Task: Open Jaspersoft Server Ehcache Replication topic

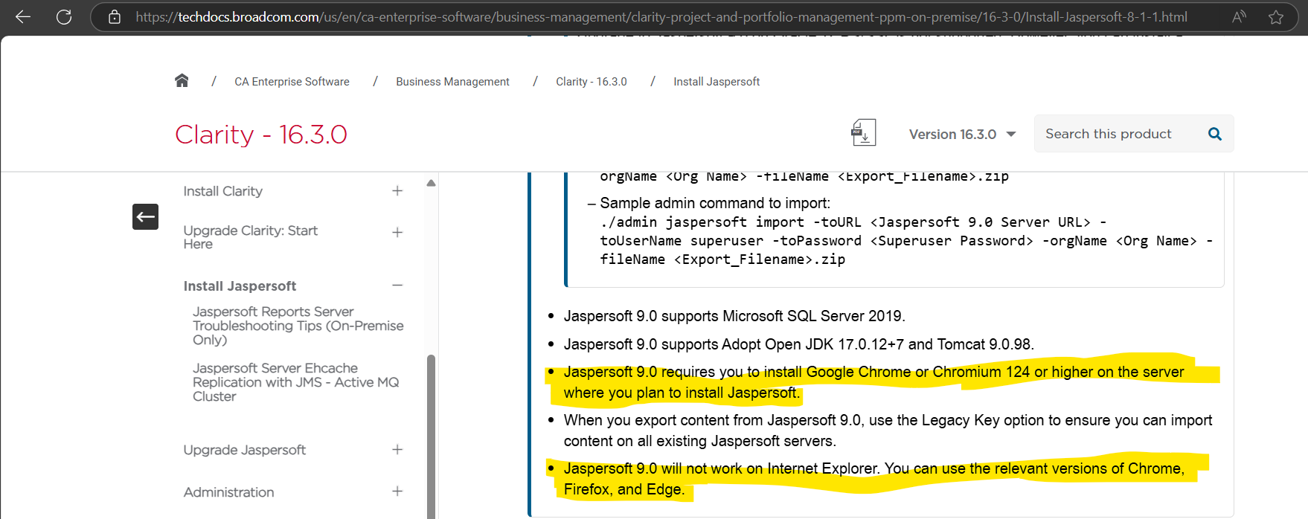Action: click(x=296, y=382)
